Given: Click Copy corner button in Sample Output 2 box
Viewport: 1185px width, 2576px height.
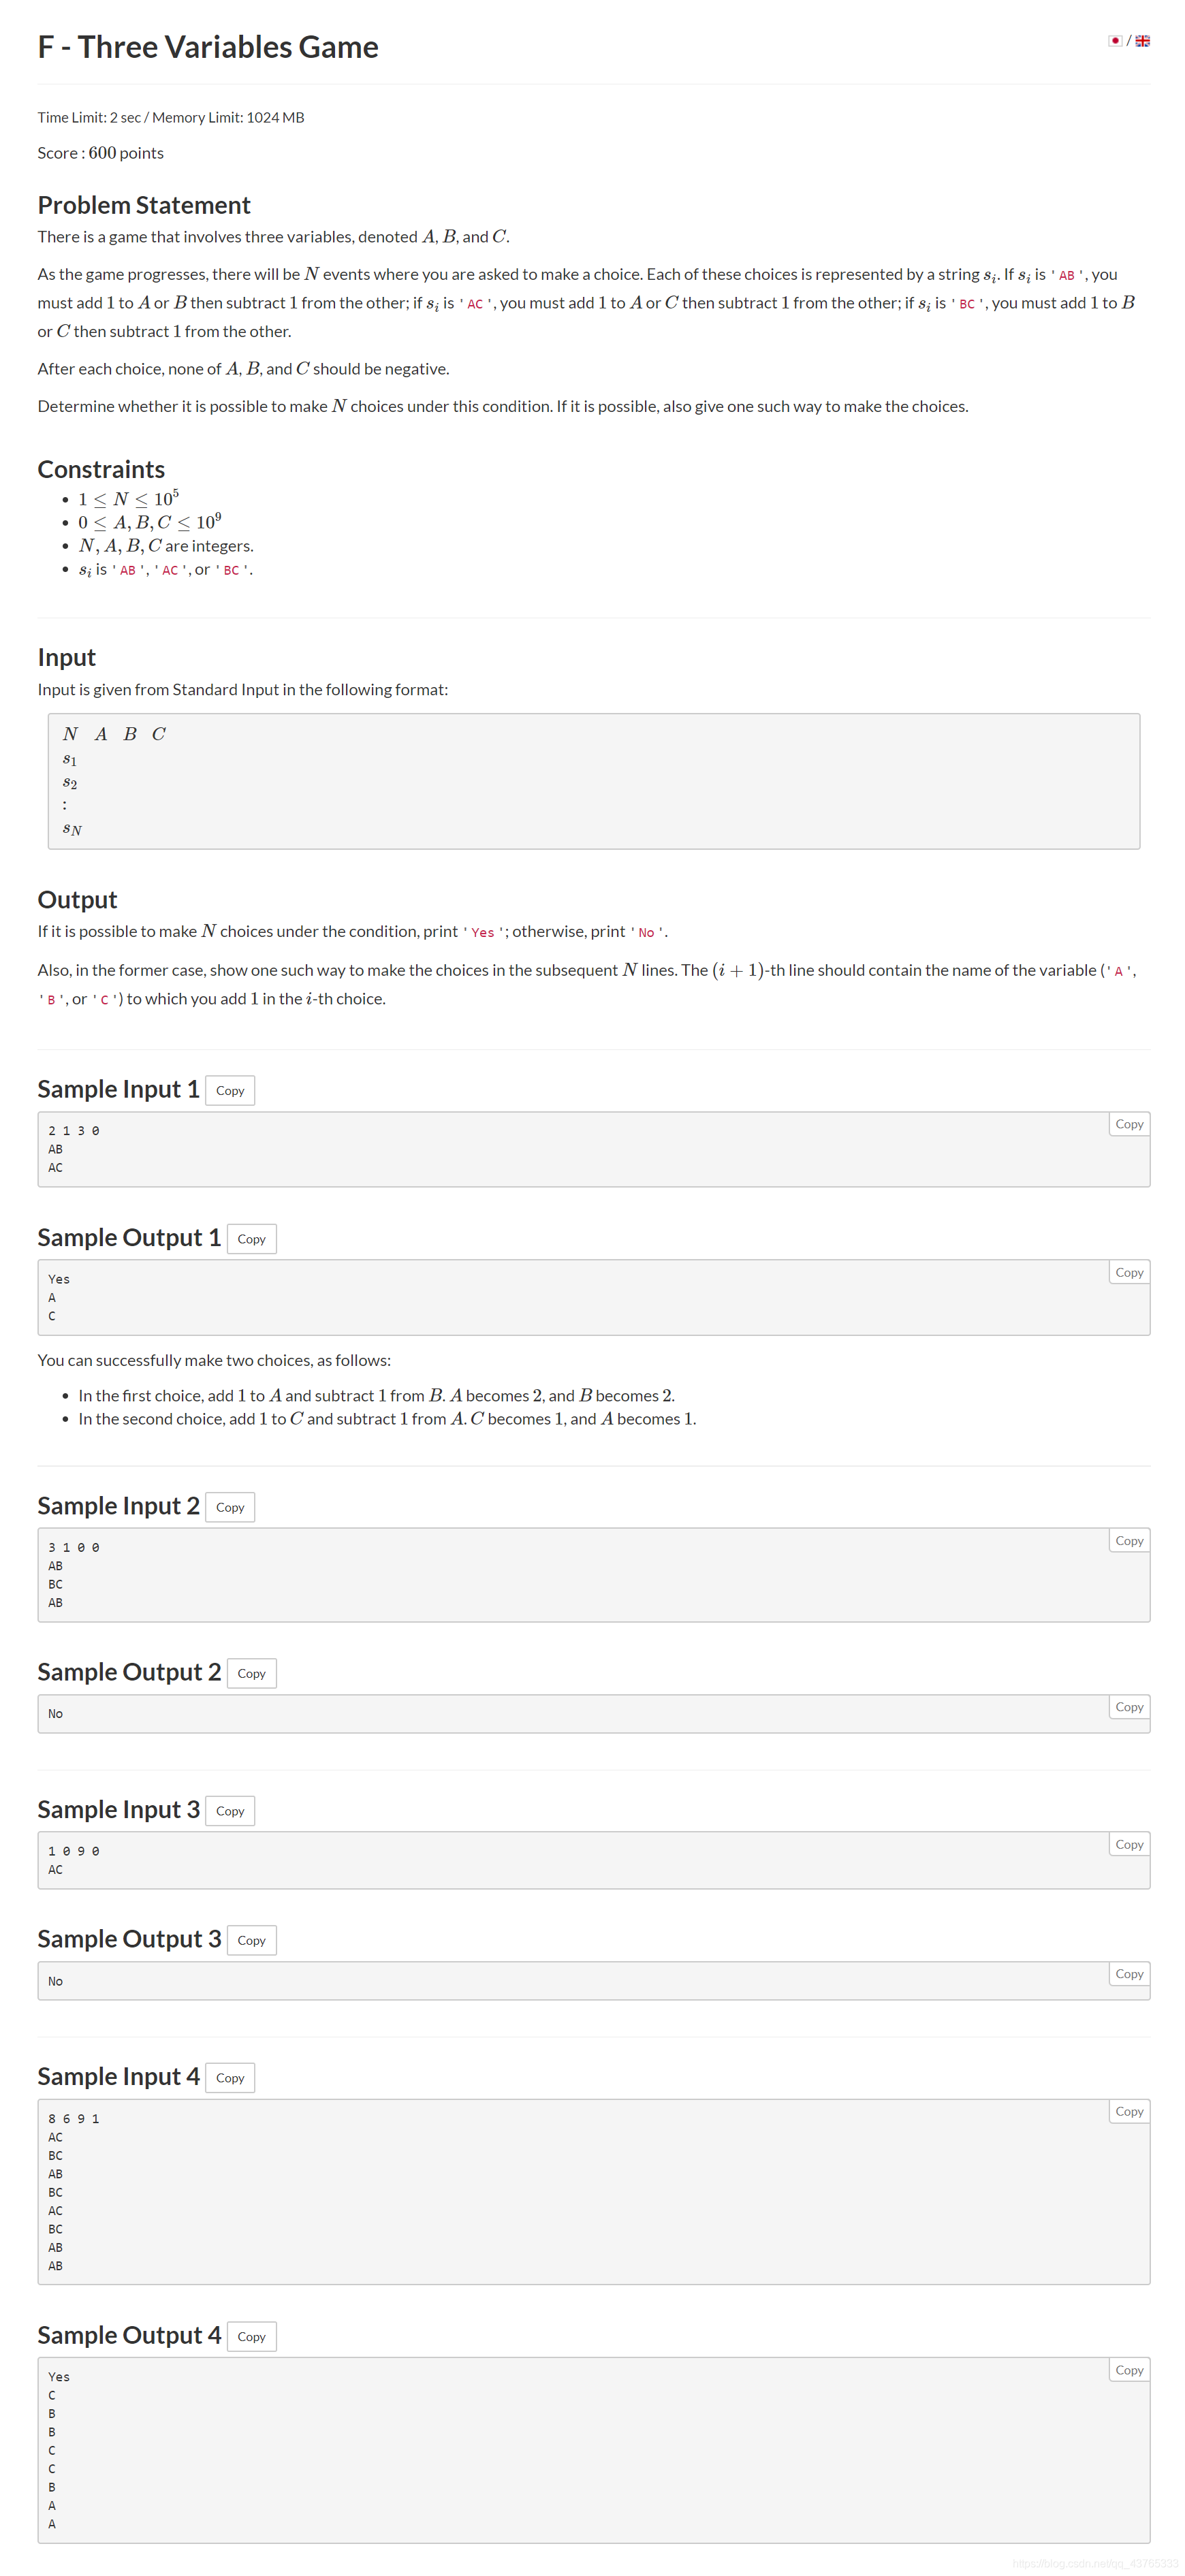Looking at the screenshot, I should [x=1129, y=1707].
